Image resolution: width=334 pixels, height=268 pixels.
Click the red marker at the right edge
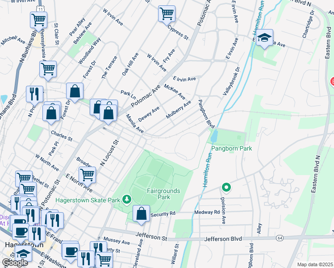332,81
